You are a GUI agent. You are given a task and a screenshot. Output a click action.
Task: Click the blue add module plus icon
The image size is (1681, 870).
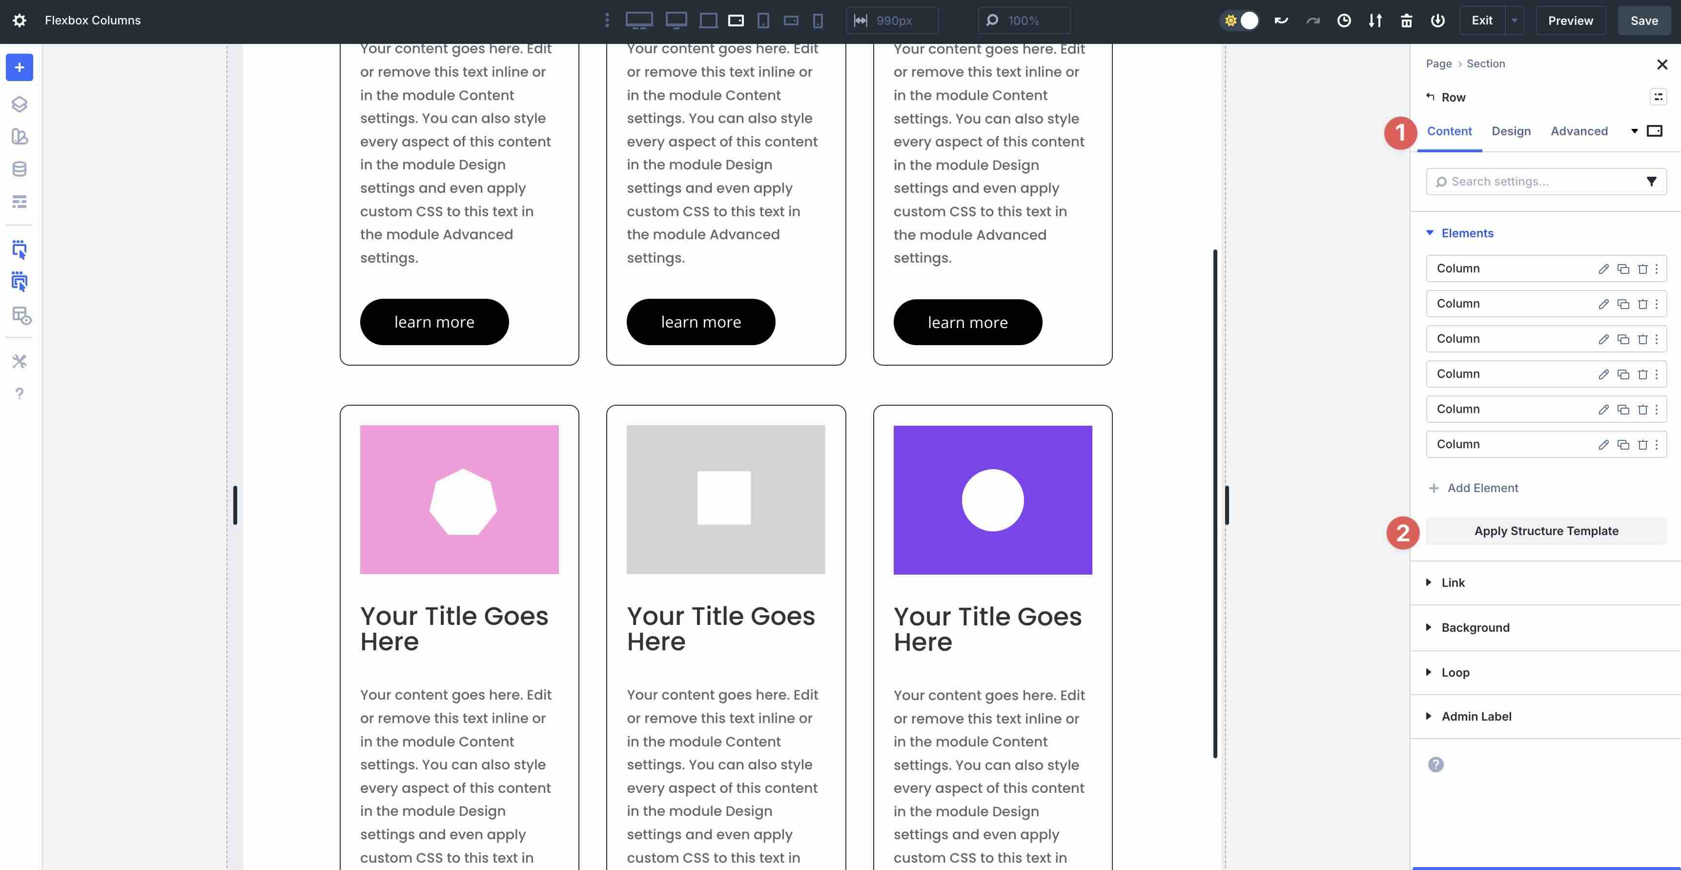click(20, 67)
